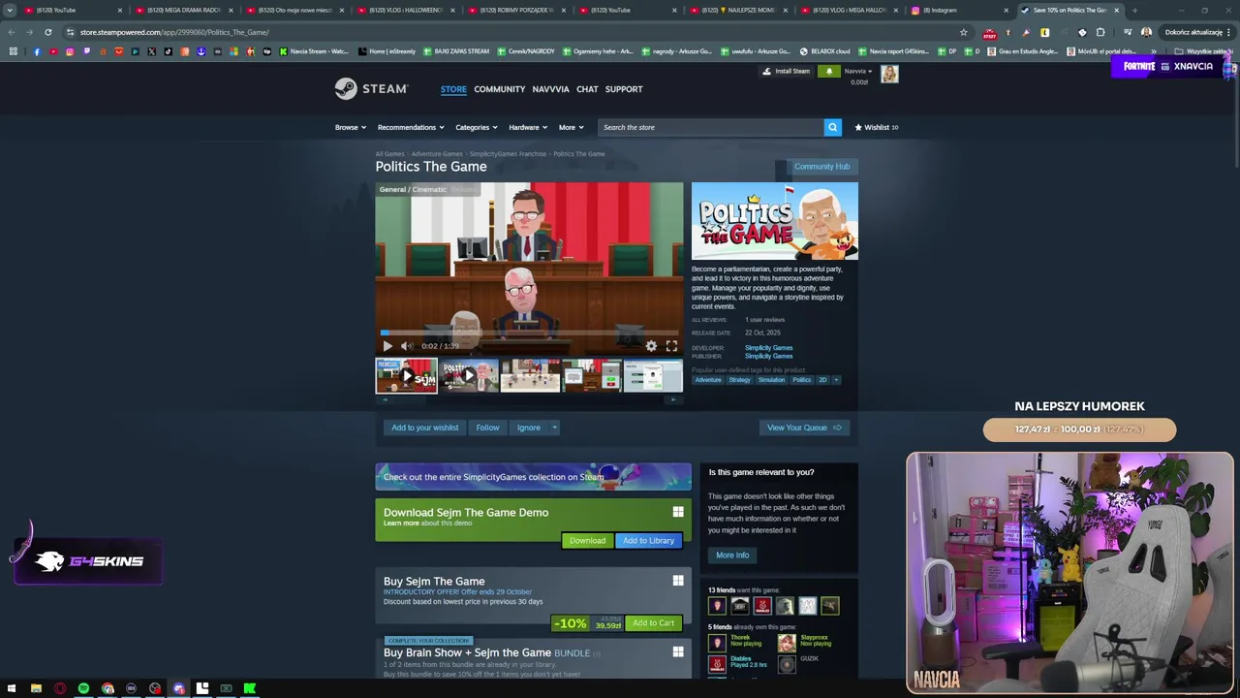Select the third screenshot thumbnail
1240x698 pixels.
tap(530, 375)
